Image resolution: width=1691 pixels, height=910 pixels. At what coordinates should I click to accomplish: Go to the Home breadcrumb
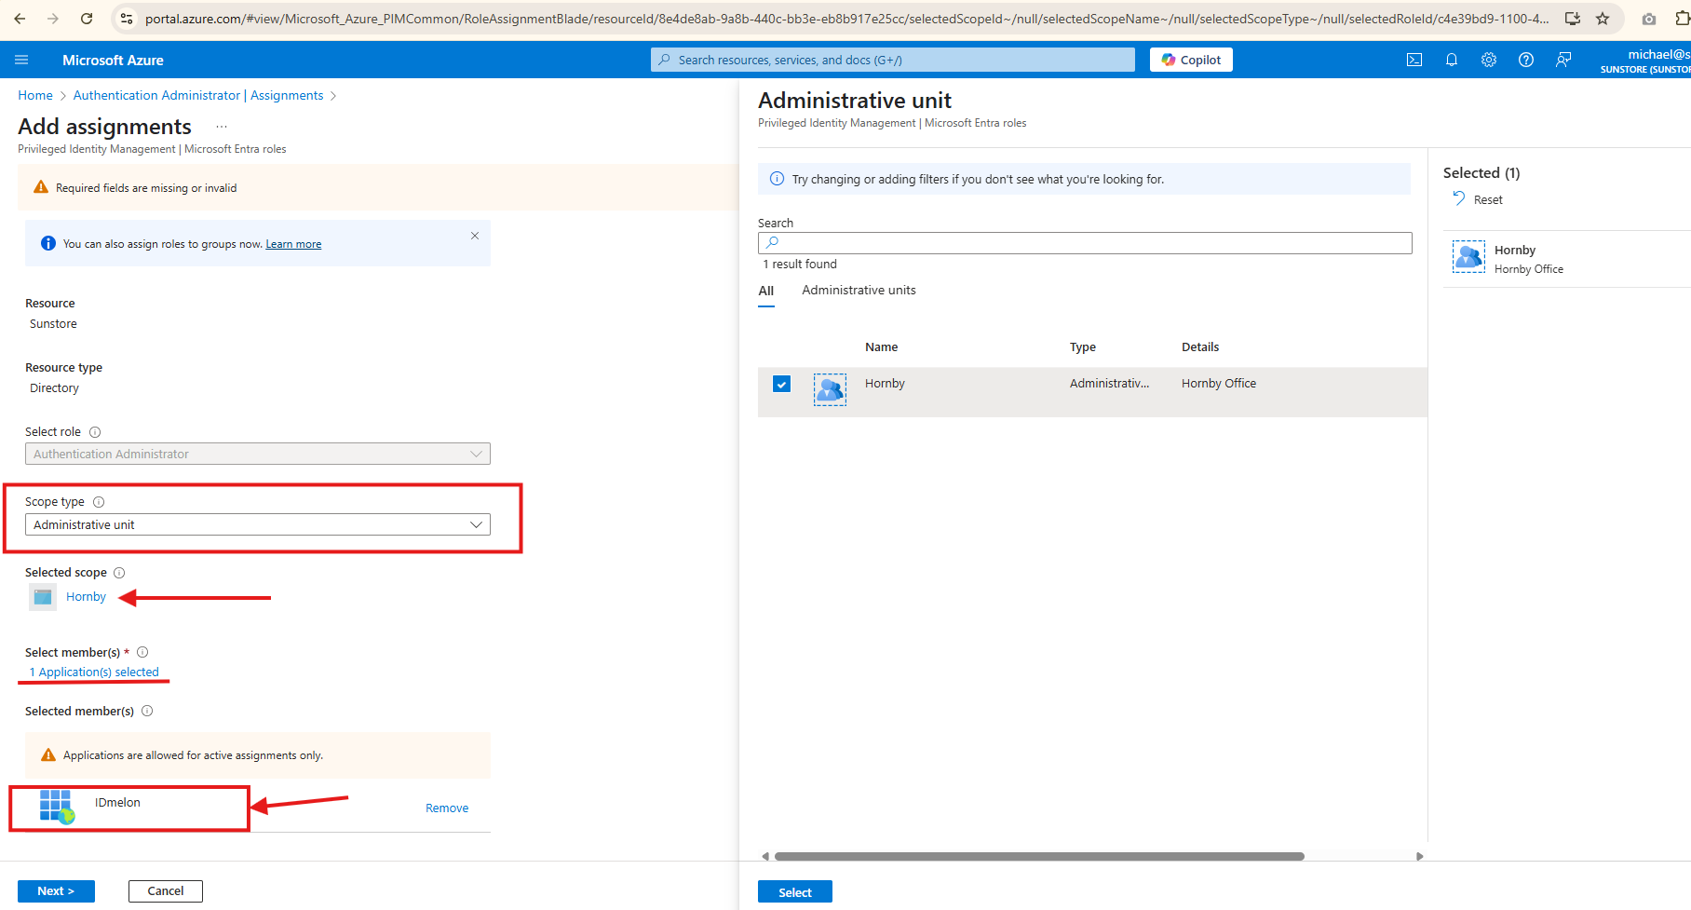[35, 95]
